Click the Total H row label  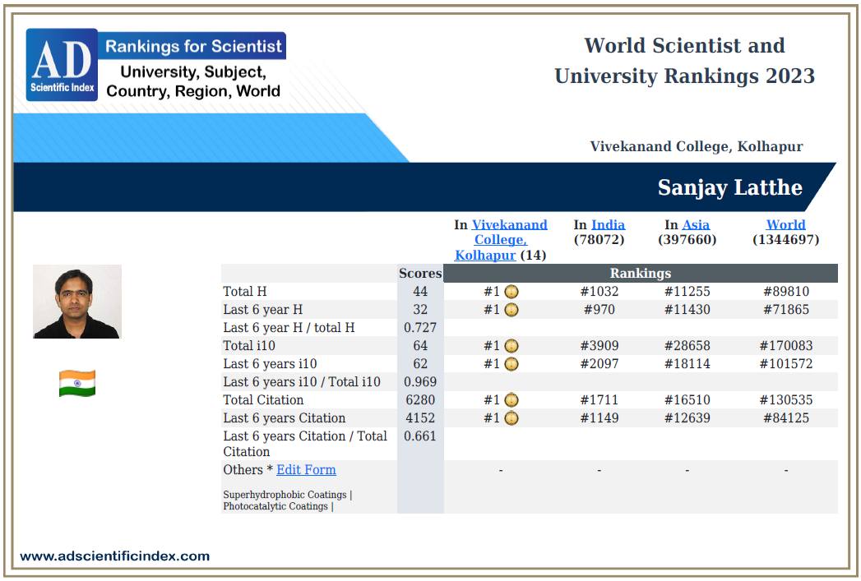pyautogui.click(x=245, y=292)
